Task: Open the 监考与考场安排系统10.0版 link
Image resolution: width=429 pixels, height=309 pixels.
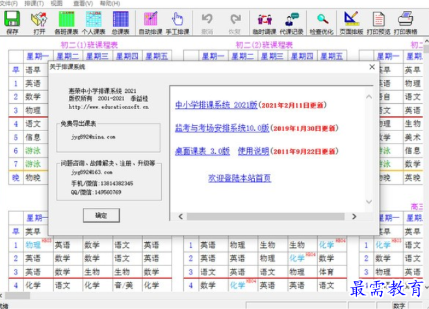Action: [222, 128]
